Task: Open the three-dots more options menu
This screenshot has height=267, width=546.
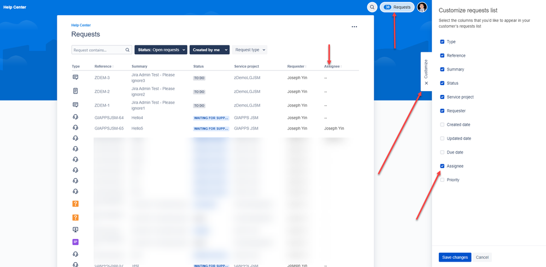Action: 354,27
